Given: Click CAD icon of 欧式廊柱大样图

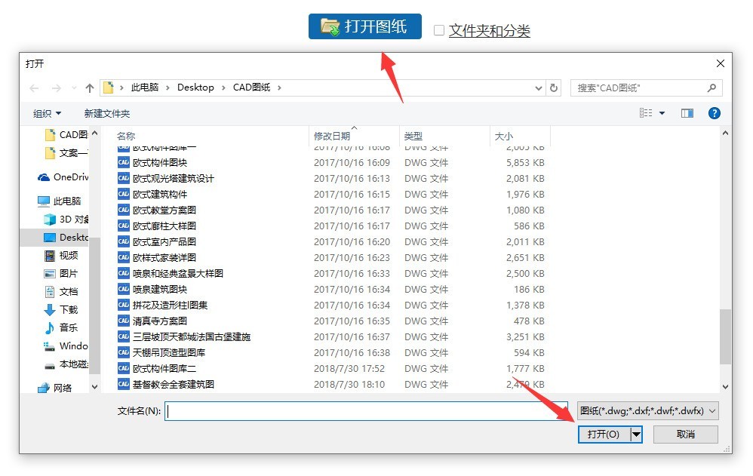Looking at the screenshot, I should tap(124, 226).
